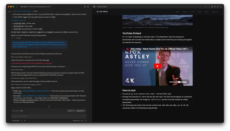Expand "Ran Create rich content test page via MCP"
The image size is (230, 131).
tap(26, 85)
